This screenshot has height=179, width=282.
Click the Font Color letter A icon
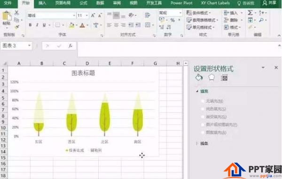point(82,25)
